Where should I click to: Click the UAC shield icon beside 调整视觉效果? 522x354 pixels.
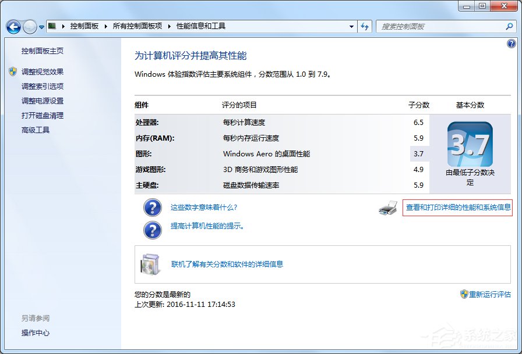pos(13,71)
